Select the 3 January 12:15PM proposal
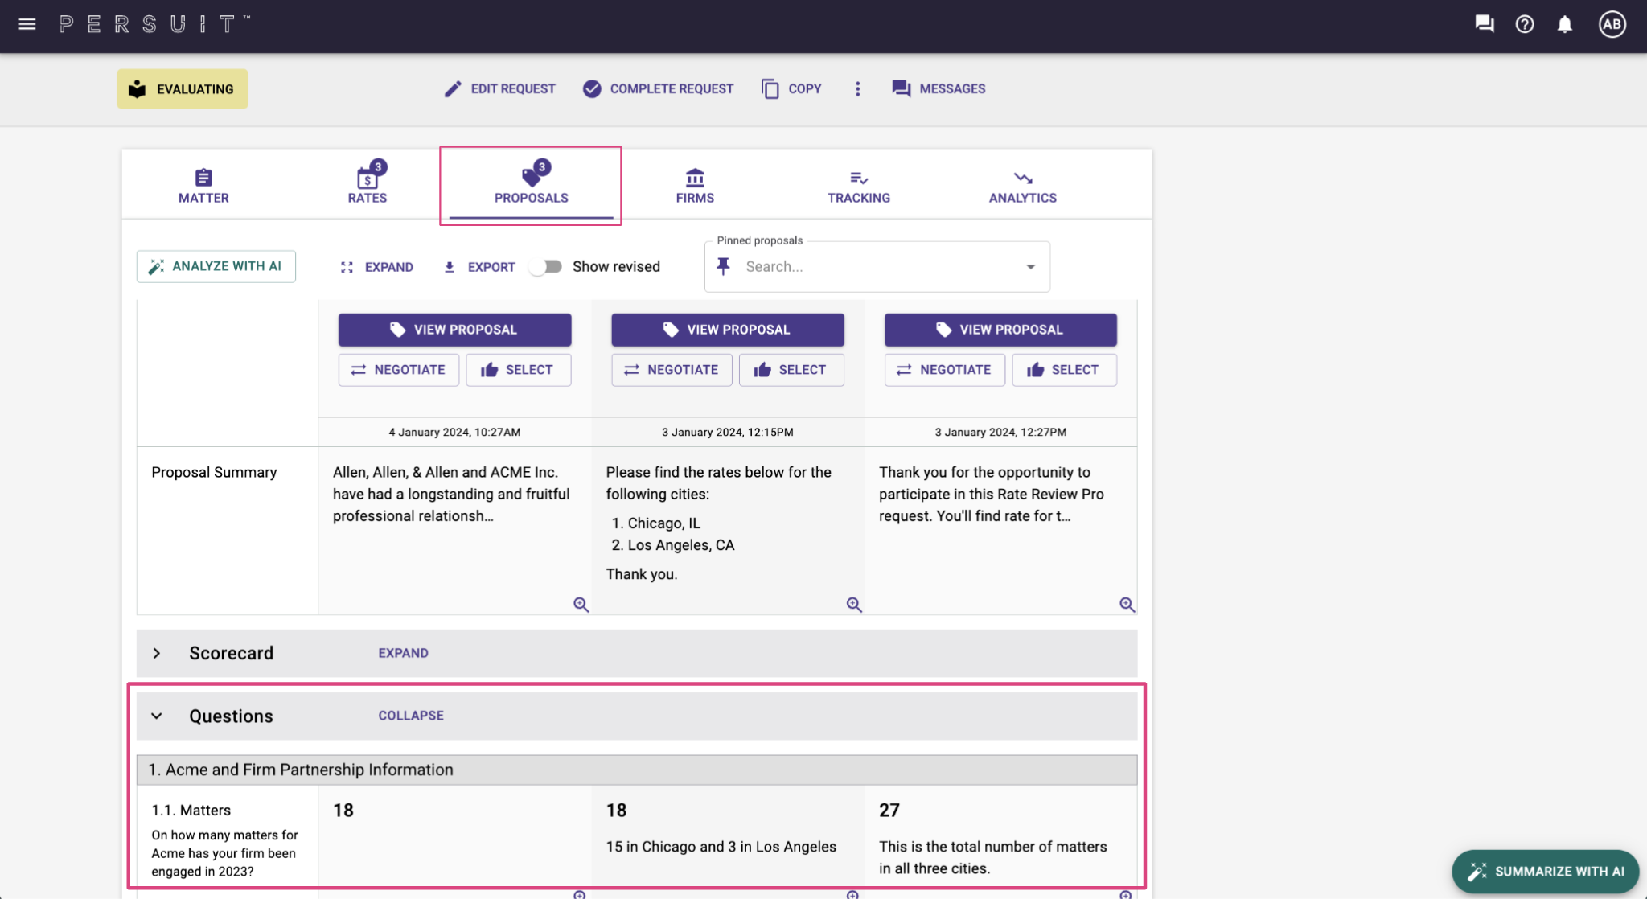 point(791,370)
